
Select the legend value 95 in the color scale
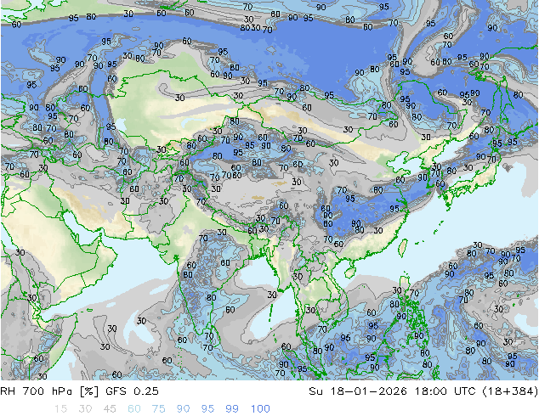click(207, 408)
